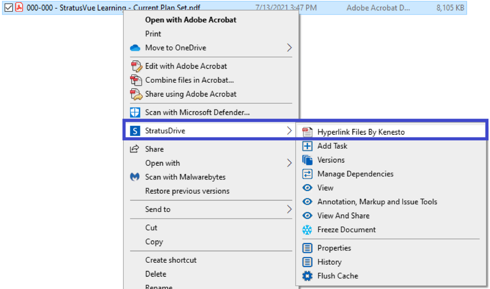This screenshot has width=490, height=289.
Task: Expand the Send to submenu arrow
Action: click(x=289, y=209)
